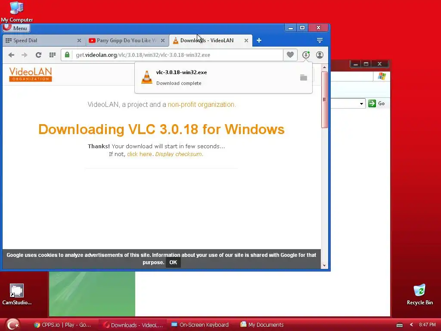
Task: Select the My Computer desktop icon
Action: click(17, 12)
